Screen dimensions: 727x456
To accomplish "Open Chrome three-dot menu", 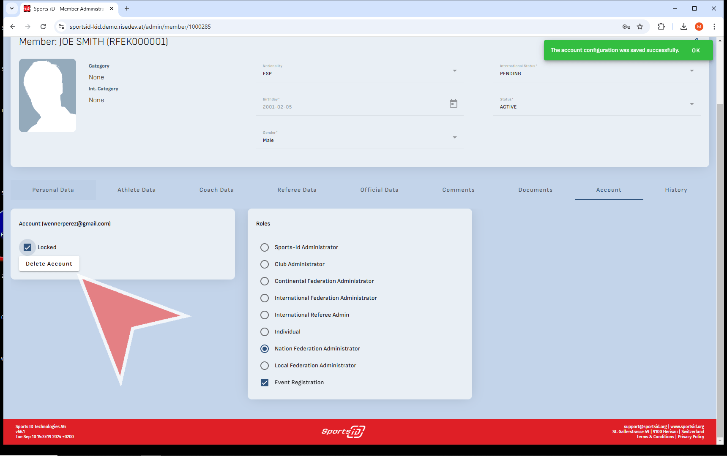I will (x=714, y=27).
